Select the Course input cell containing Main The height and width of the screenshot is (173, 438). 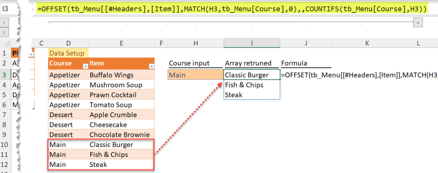[195, 75]
